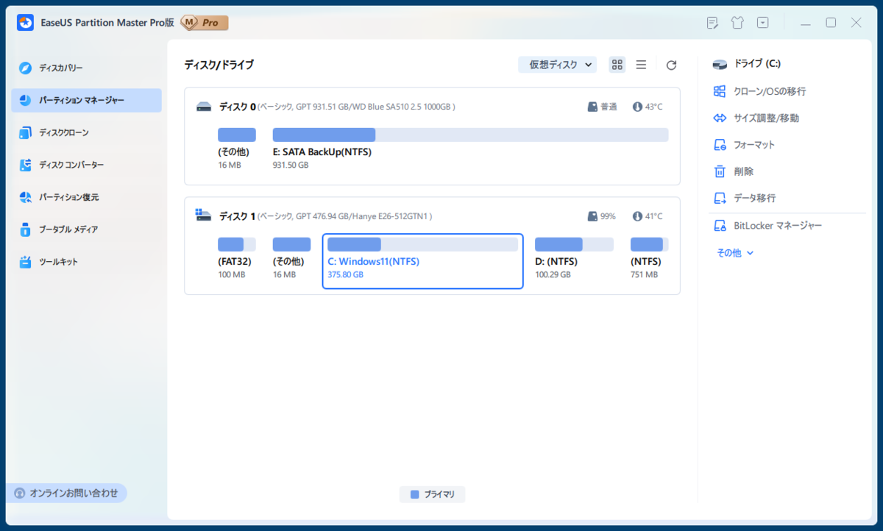Screen dimensions: 883x531
Task: Click the C: partition usage bar
Action: pos(422,244)
